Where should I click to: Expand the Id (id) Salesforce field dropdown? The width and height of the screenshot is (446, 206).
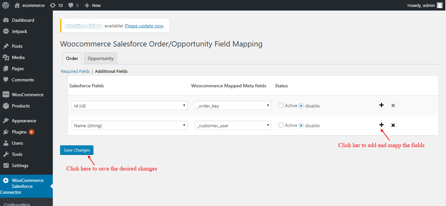(x=129, y=106)
